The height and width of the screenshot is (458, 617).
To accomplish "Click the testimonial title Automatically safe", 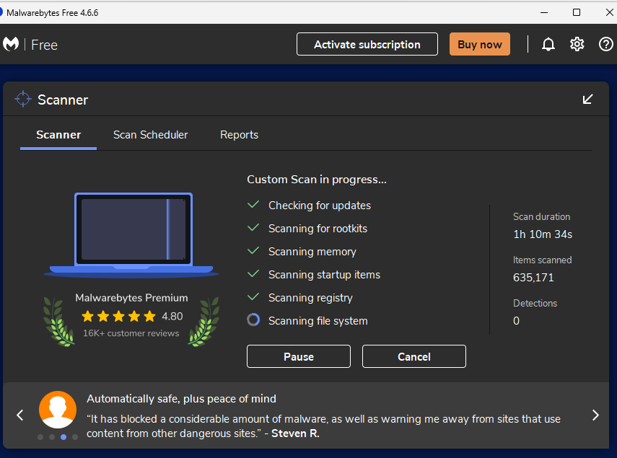I will click(181, 399).
